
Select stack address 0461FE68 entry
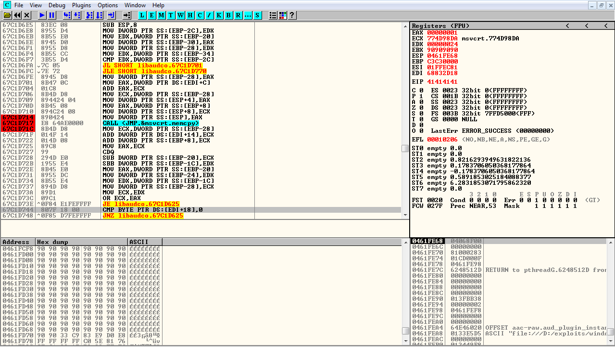[x=427, y=241]
